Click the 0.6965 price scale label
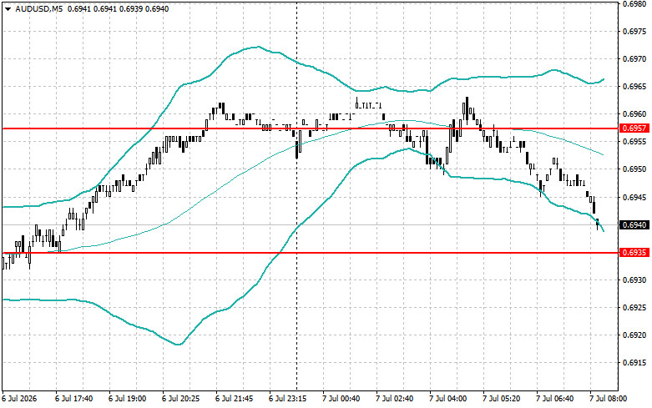This screenshot has width=652, height=408. [x=634, y=87]
